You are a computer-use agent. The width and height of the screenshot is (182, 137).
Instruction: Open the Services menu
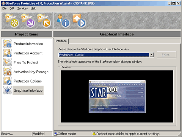(x=22, y=8)
